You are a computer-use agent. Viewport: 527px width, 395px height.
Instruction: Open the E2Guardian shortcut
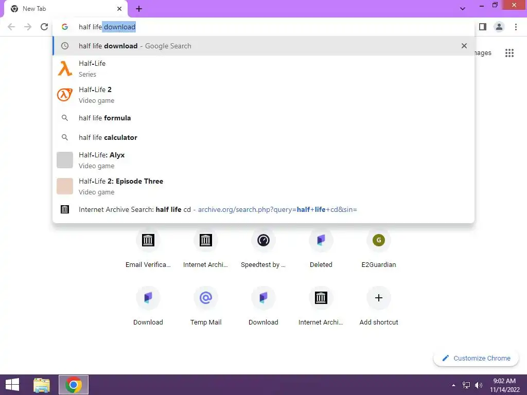point(379,249)
